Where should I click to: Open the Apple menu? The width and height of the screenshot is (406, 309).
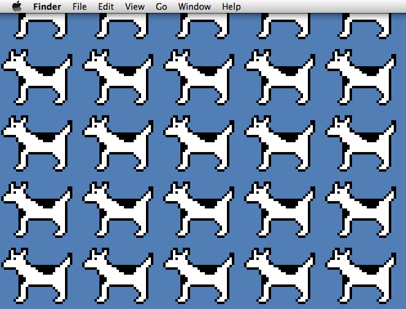click(17, 6)
